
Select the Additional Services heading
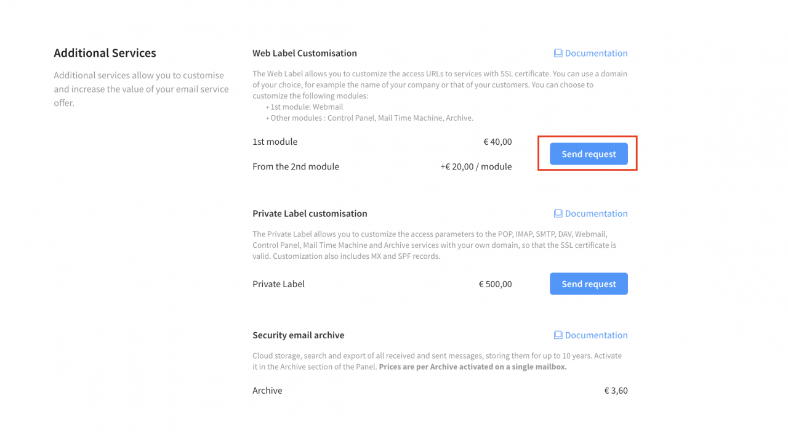point(105,53)
